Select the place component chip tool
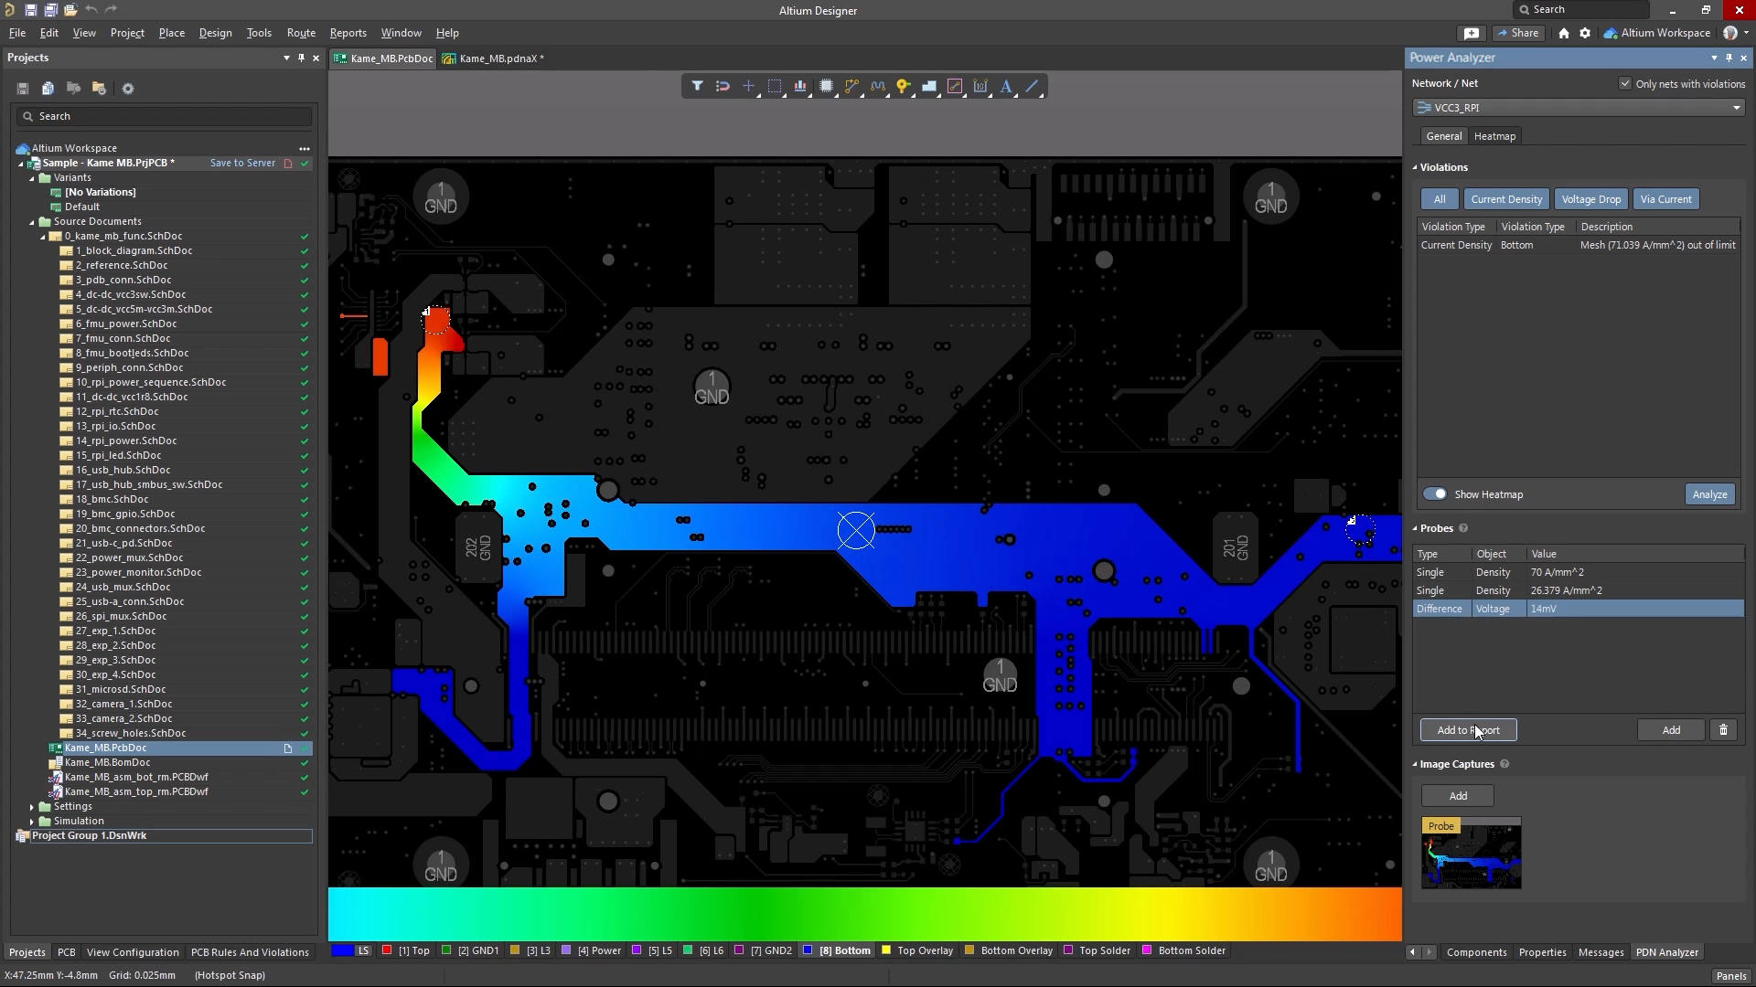The image size is (1756, 987). (x=826, y=86)
